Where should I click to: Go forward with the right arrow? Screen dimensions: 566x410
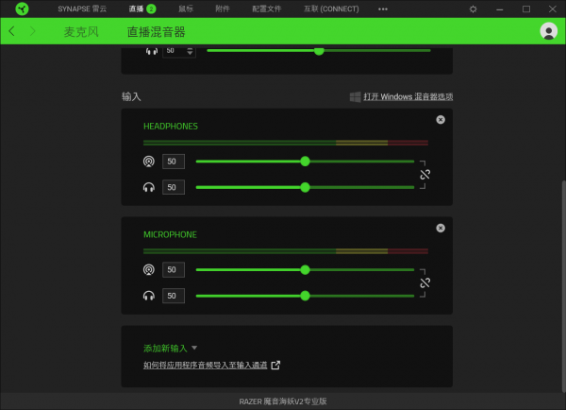pyautogui.click(x=32, y=31)
